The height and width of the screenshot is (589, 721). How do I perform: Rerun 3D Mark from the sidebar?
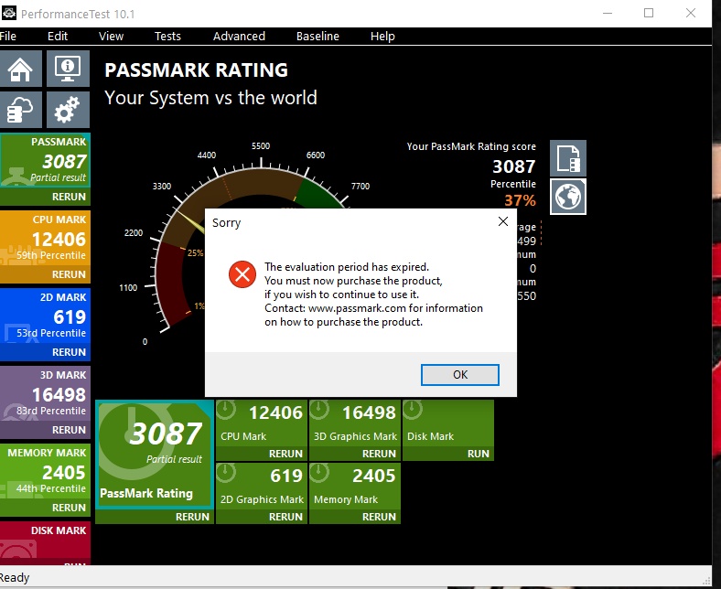tap(69, 430)
